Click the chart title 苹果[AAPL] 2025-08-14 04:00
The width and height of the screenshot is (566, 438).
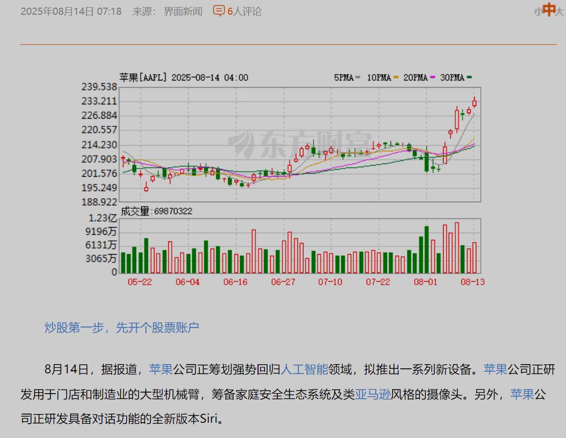[184, 77]
